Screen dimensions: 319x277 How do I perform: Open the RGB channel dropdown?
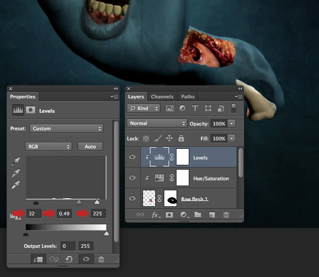click(48, 147)
